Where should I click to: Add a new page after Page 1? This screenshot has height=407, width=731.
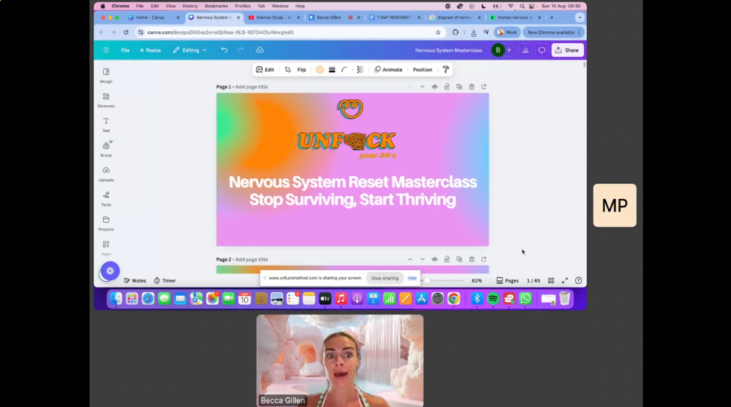[484, 86]
